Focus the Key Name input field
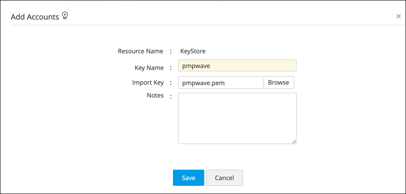 pos(237,66)
